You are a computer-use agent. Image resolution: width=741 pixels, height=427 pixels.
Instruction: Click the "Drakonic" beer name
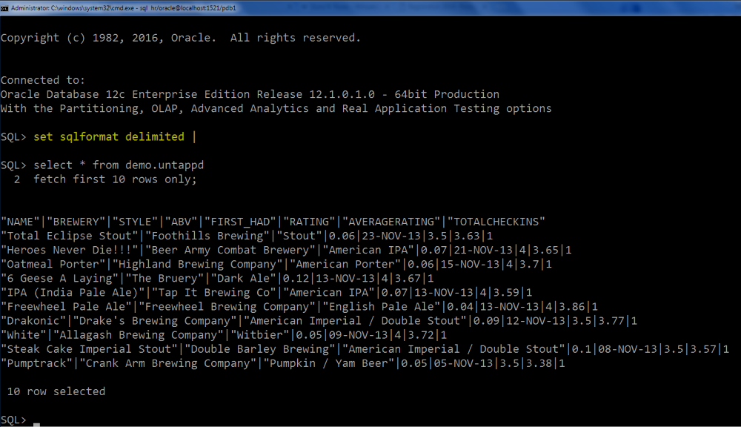(x=33, y=321)
